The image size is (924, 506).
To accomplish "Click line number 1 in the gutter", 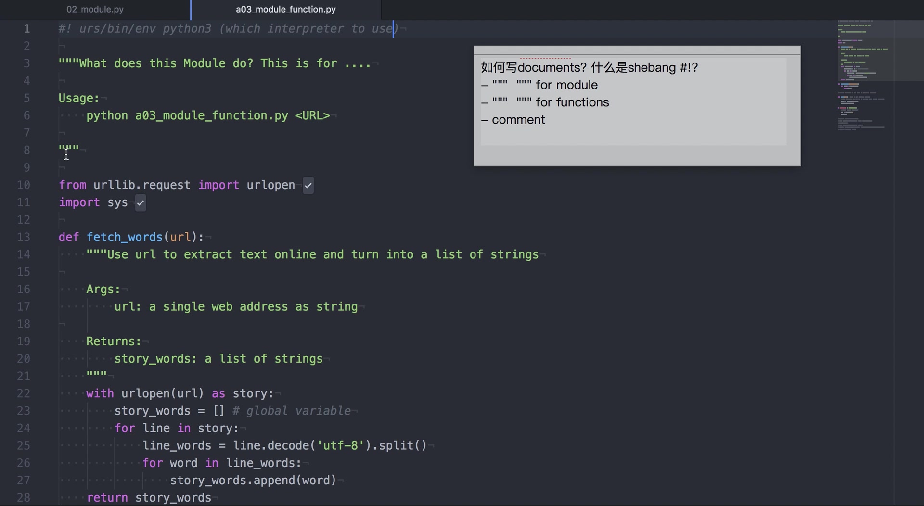I will 27,29.
